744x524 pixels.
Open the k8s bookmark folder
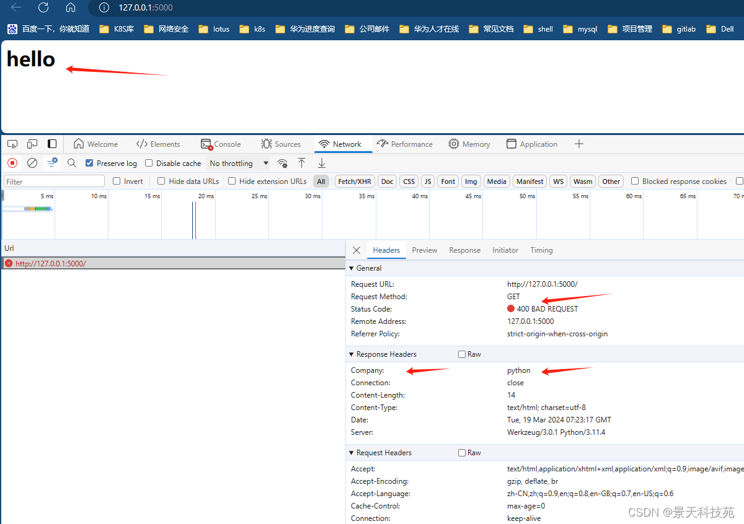point(252,28)
